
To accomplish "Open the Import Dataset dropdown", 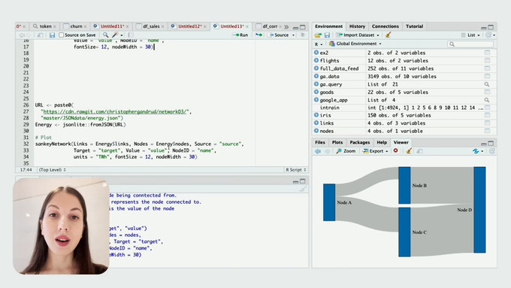I will [358, 35].
